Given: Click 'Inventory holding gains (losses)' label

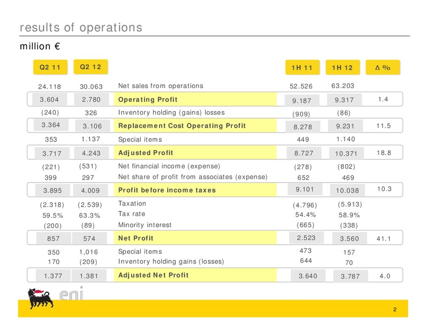Looking at the screenshot, I should click(171, 261).
